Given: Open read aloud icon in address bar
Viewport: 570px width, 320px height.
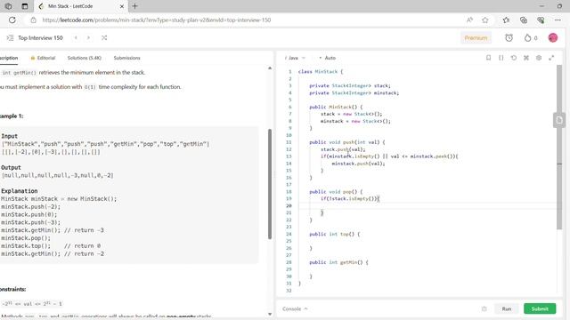Looking at the screenshot, I should [469, 20].
